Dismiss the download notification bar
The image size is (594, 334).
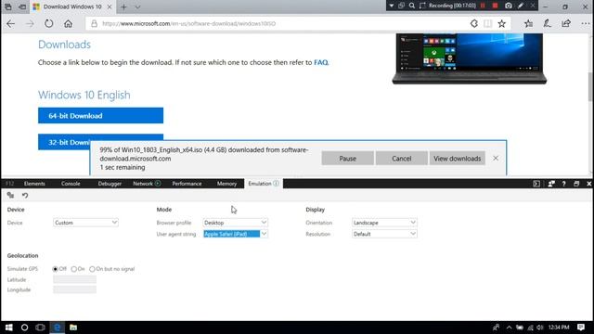[496, 159]
